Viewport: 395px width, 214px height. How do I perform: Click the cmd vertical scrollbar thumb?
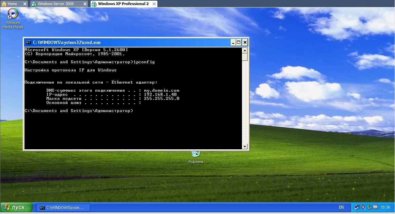245,57
